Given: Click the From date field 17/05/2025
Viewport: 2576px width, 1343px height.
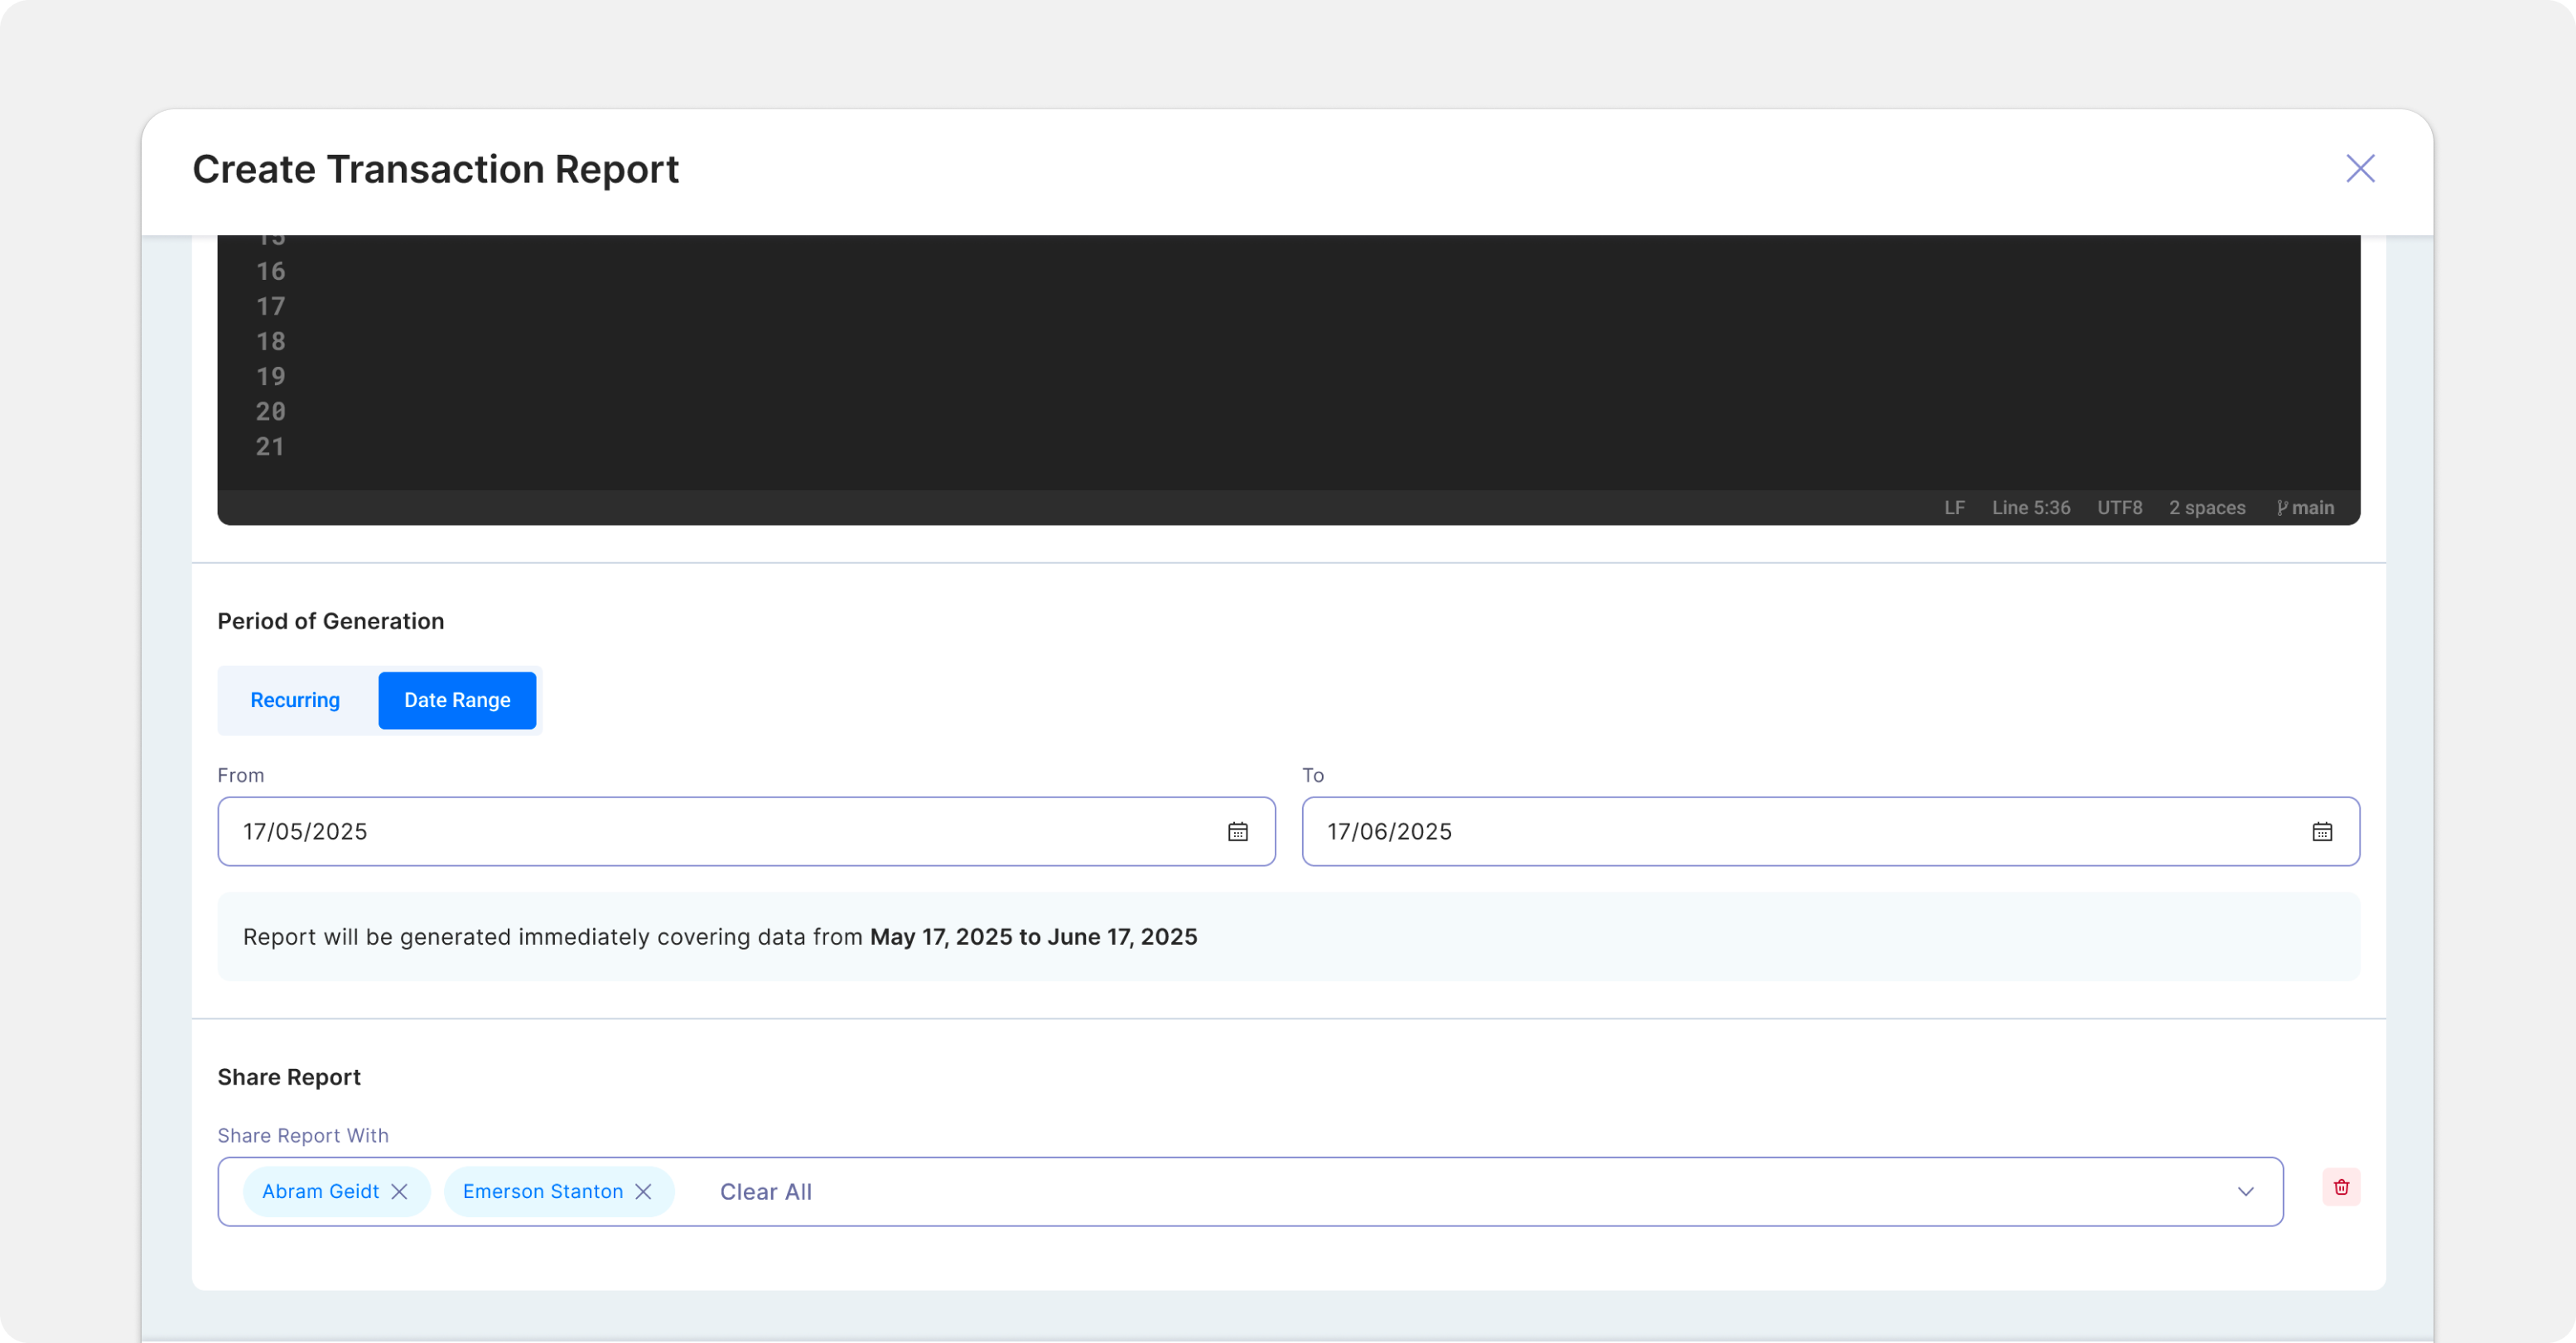Looking at the screenshot, I should [700, 832].
